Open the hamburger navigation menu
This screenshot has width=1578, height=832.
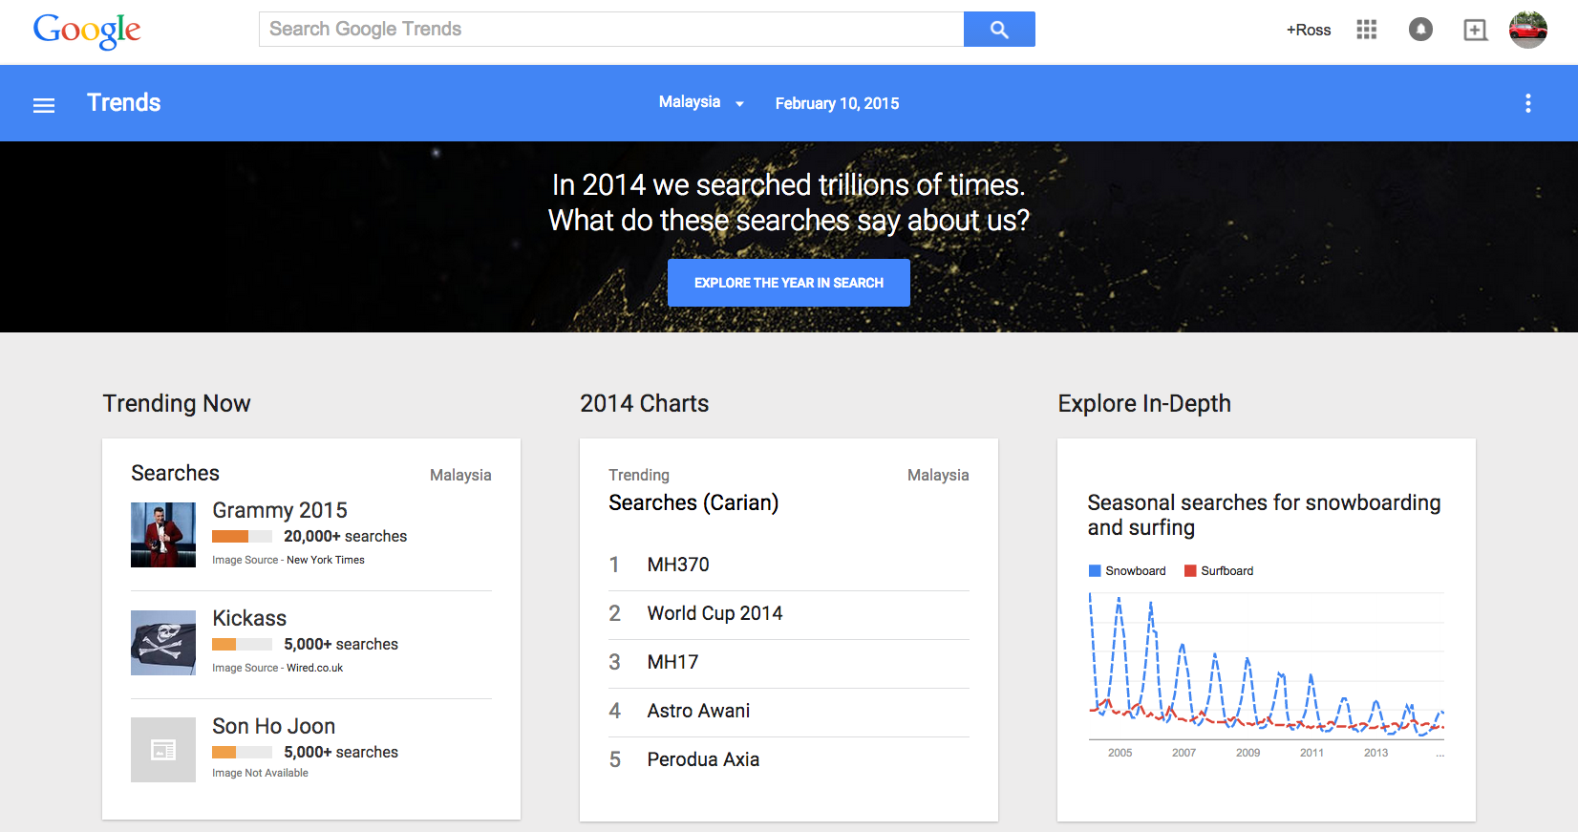[44, 105]
